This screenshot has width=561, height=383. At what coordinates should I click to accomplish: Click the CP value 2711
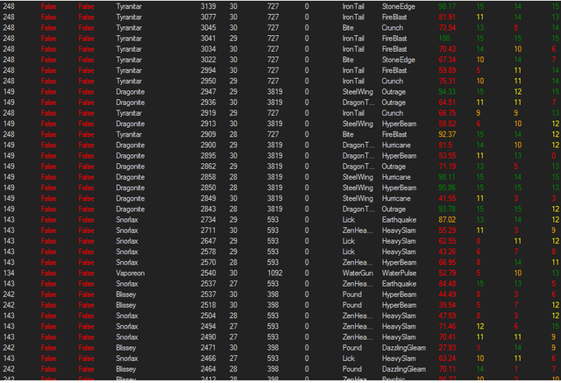[x=208, y=231]
